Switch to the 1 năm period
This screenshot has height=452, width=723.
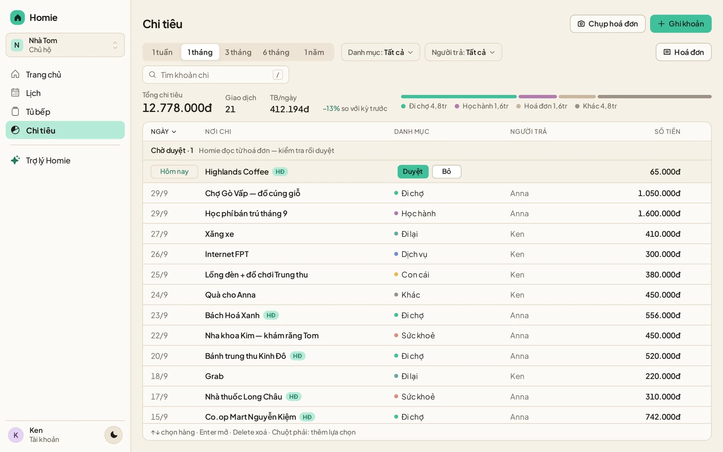[x=314, y=52]
